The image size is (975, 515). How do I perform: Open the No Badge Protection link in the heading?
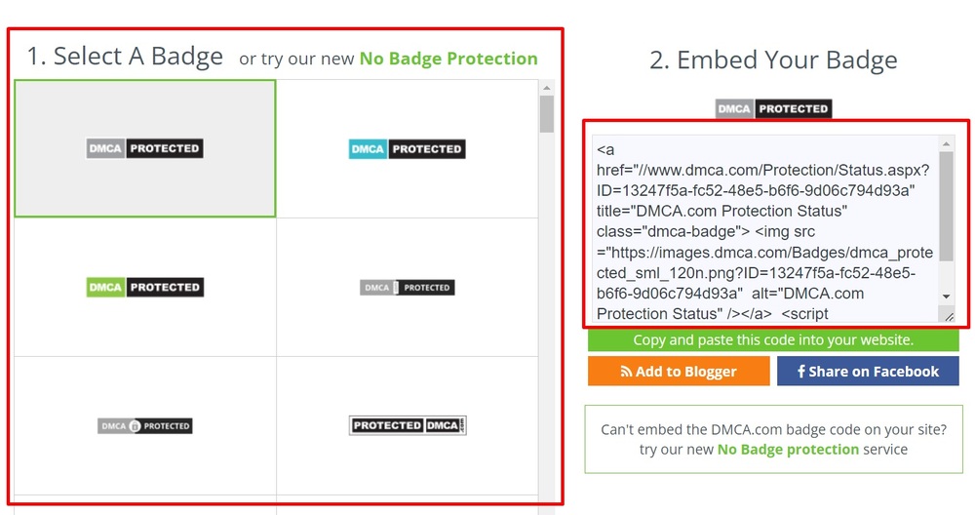(x=448, y=59)
